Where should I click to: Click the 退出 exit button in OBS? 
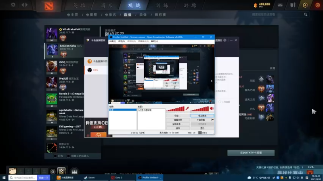(202, 128)
